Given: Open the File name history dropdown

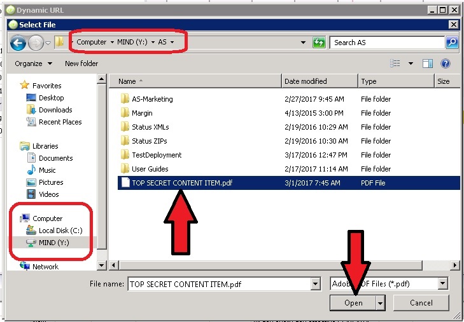Looking at the screenshot, I should click(x=316, y=285).
